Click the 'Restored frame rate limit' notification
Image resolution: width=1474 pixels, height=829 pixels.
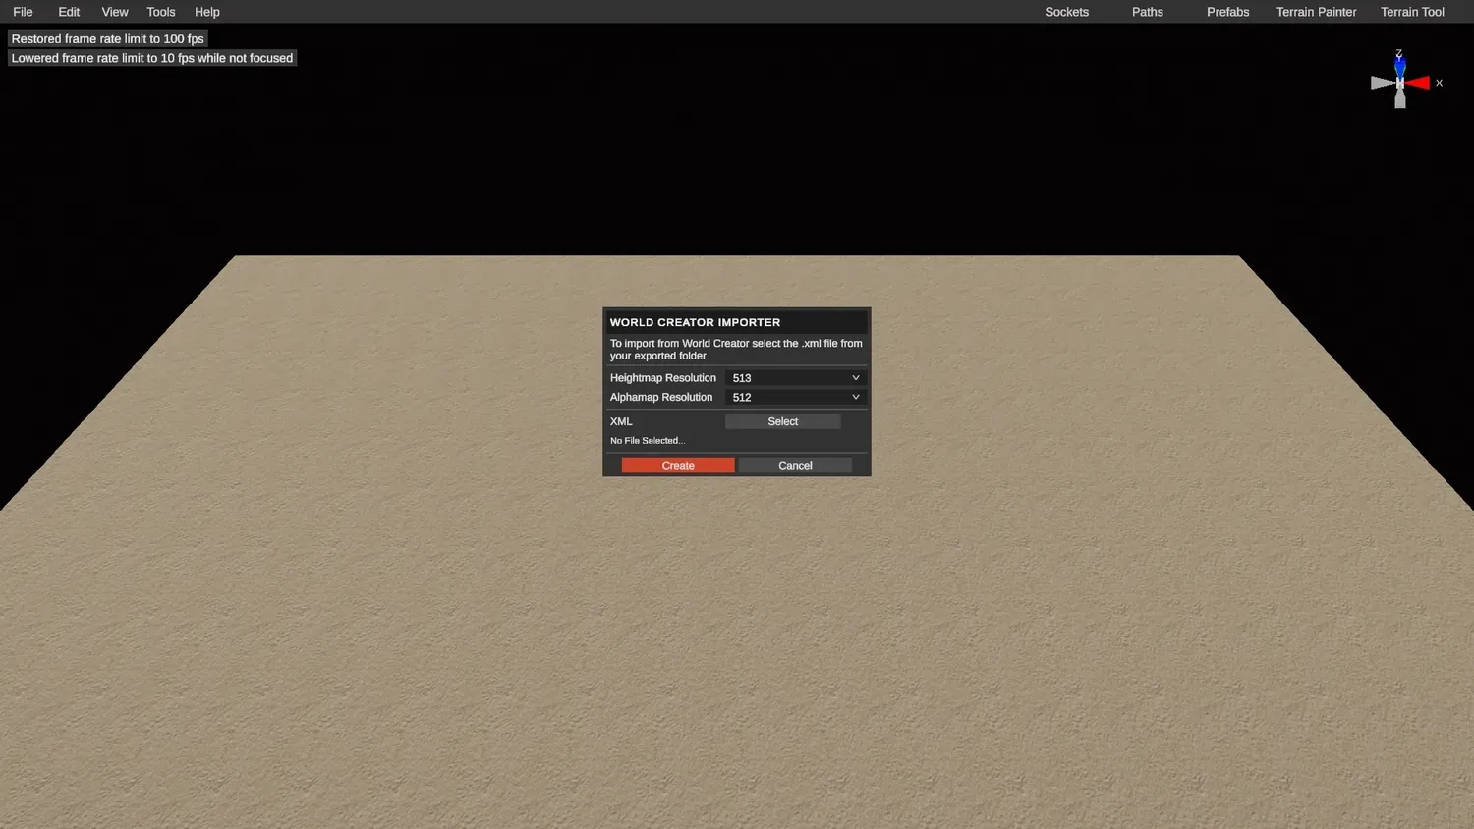point(107,39)
